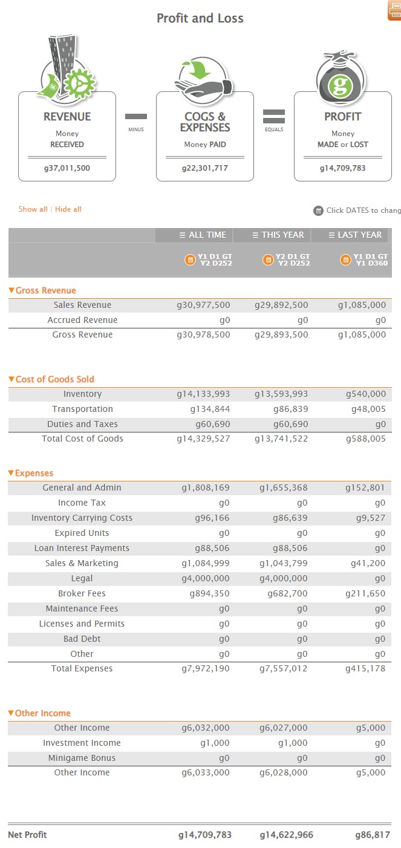This screenshot has width=401, height=848.
Task: Open the calendar icon under LAST YEAR
Action: [x=346, y=260]
